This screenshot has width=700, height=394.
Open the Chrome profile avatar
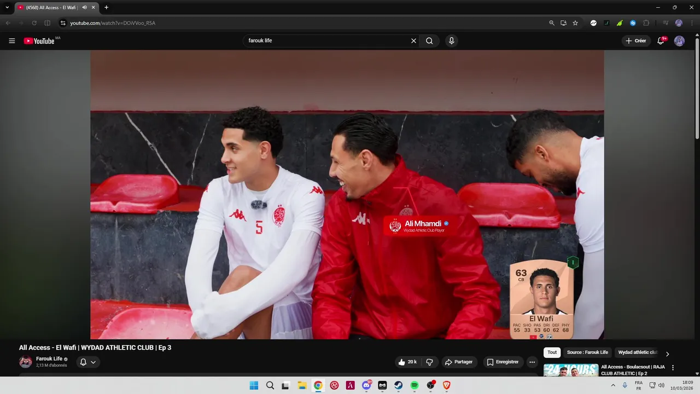(679, 23)
